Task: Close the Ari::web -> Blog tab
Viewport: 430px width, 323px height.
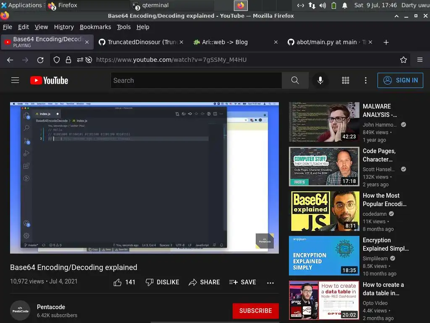Action: pyautogui.click(x=276, y=42)
